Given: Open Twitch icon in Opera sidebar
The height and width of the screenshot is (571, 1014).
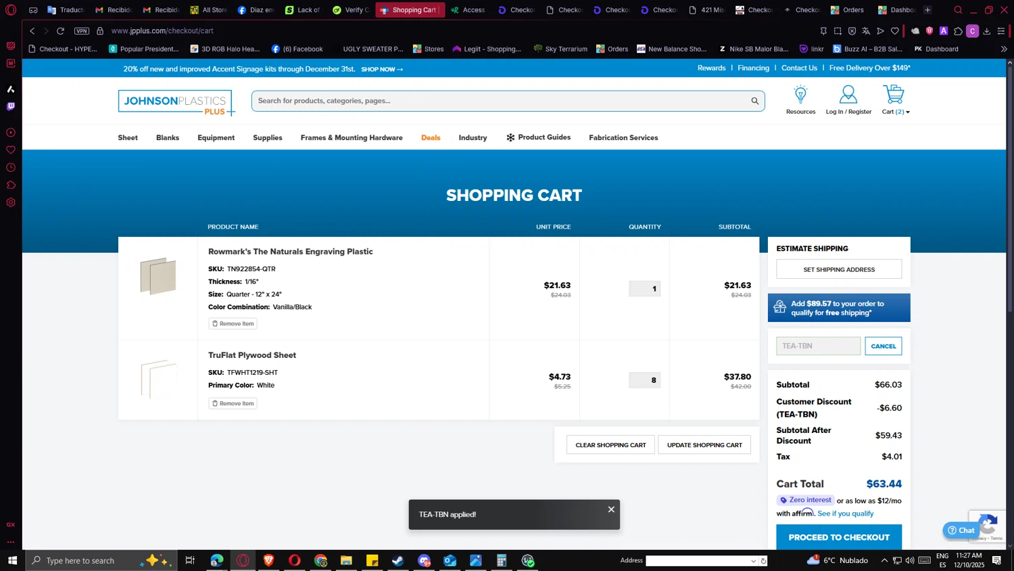Looking at the screenshot, I should pyautogui.click(x=11, y=106).
